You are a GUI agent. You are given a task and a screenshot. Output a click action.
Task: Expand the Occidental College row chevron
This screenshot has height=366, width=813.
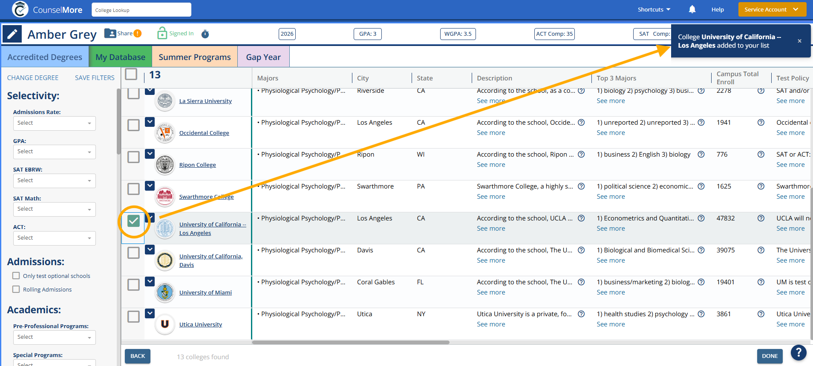150,122
